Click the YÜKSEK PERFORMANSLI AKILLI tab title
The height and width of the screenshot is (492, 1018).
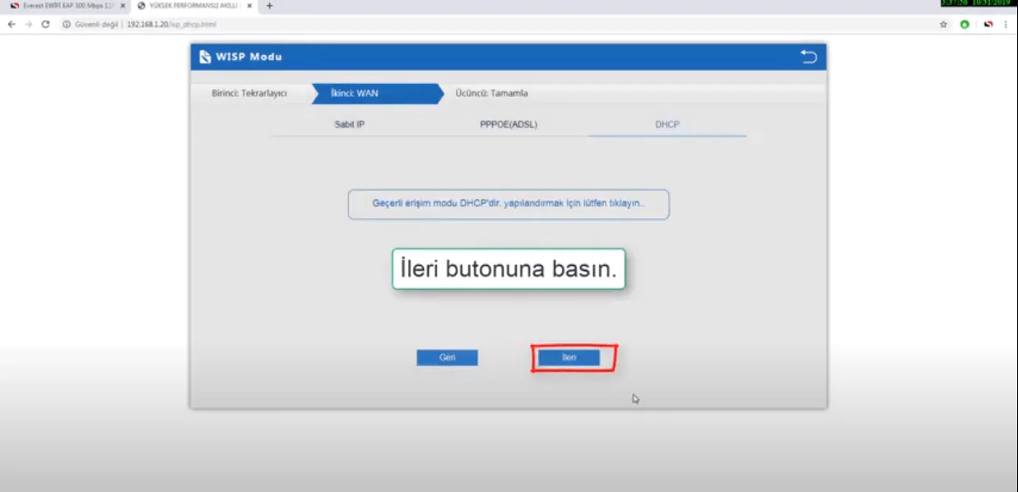(194, 6)
